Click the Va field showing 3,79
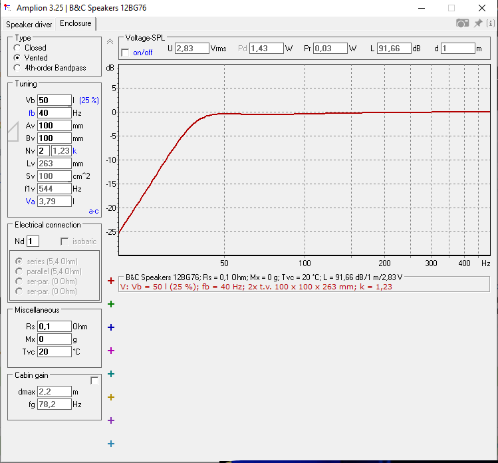498x463 pixels. [x=55, y=201]
